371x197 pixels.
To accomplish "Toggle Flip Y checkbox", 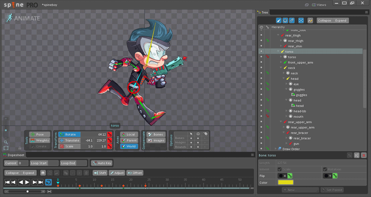I will 326,176.
